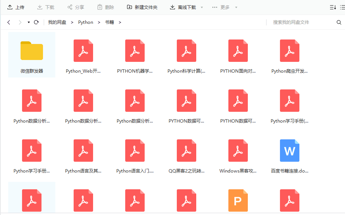Image resolution: width=345 pixels, height=215 pixels.
Task: Navigate to Python in breadcrumb
Action: (x=86, y=22)
